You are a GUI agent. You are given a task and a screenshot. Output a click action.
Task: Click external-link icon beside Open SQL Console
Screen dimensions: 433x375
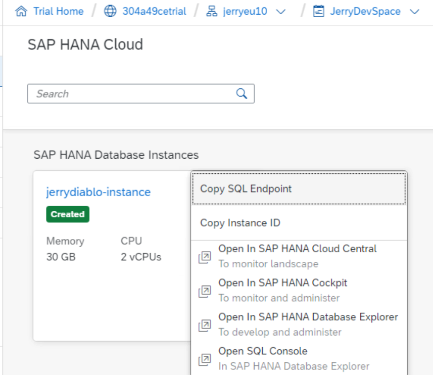[205, 359]
